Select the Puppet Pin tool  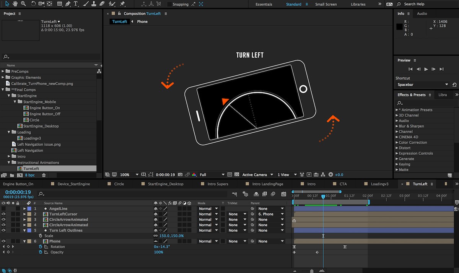click(122, 4)
